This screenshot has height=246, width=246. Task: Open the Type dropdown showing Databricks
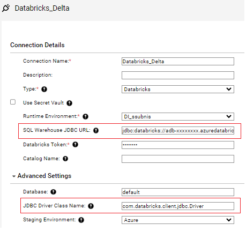click(x=178, y=89)
